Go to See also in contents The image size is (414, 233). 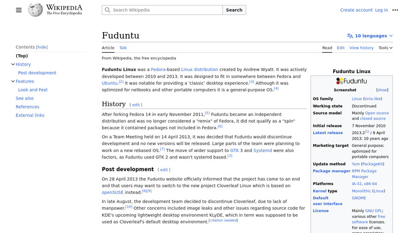tap(25, 98)
